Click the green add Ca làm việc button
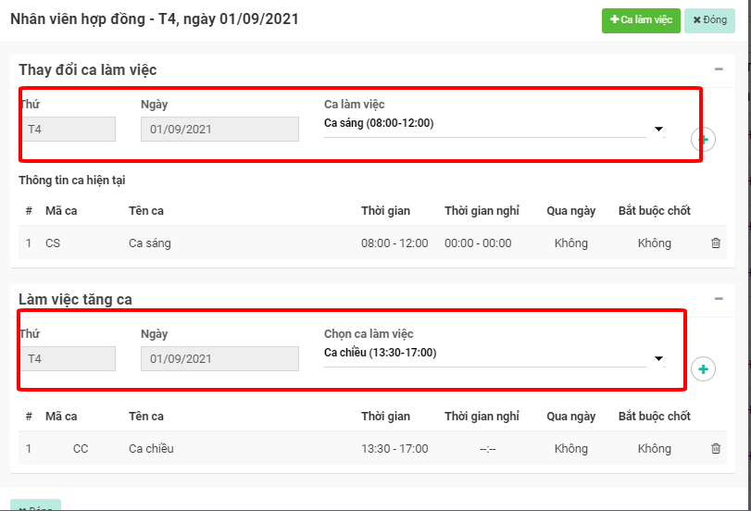Viewport: 751px width, 511px height. tap(641, 20)
